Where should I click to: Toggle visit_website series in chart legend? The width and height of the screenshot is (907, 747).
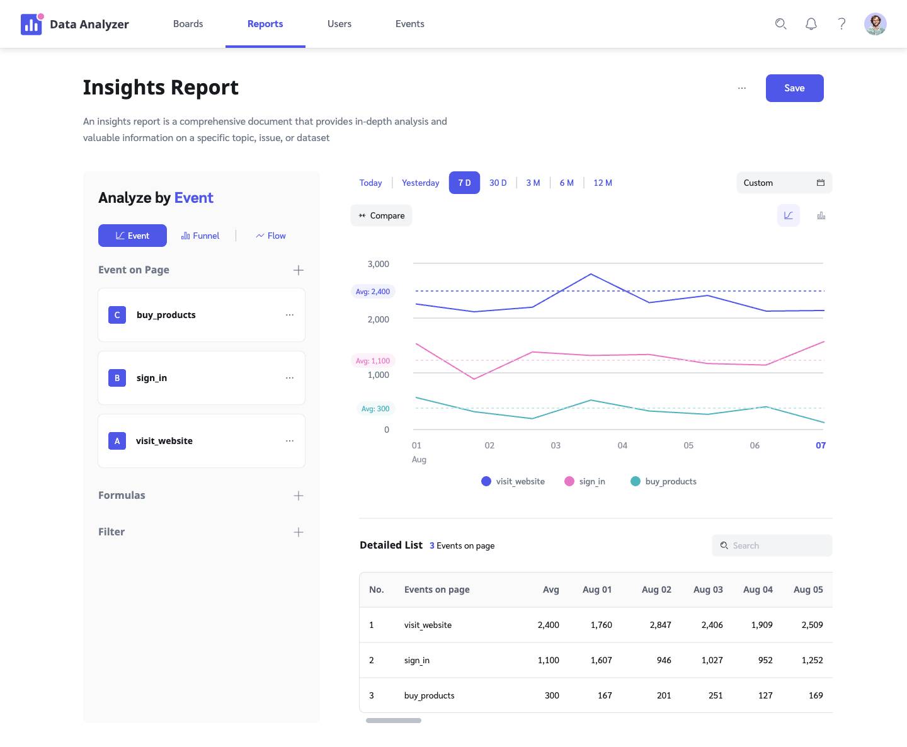point(513,481)
